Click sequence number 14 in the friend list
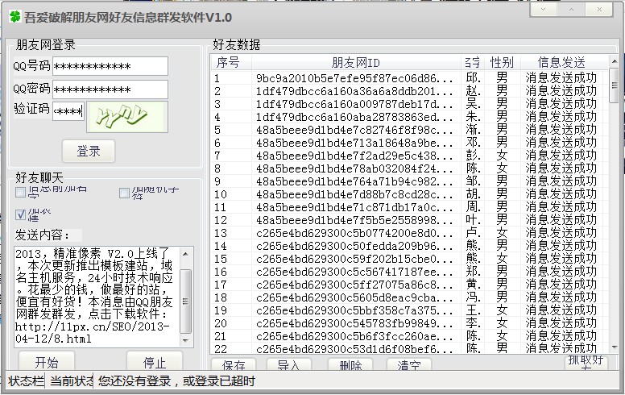Screen dimensions: 625x395 (221, 246)
